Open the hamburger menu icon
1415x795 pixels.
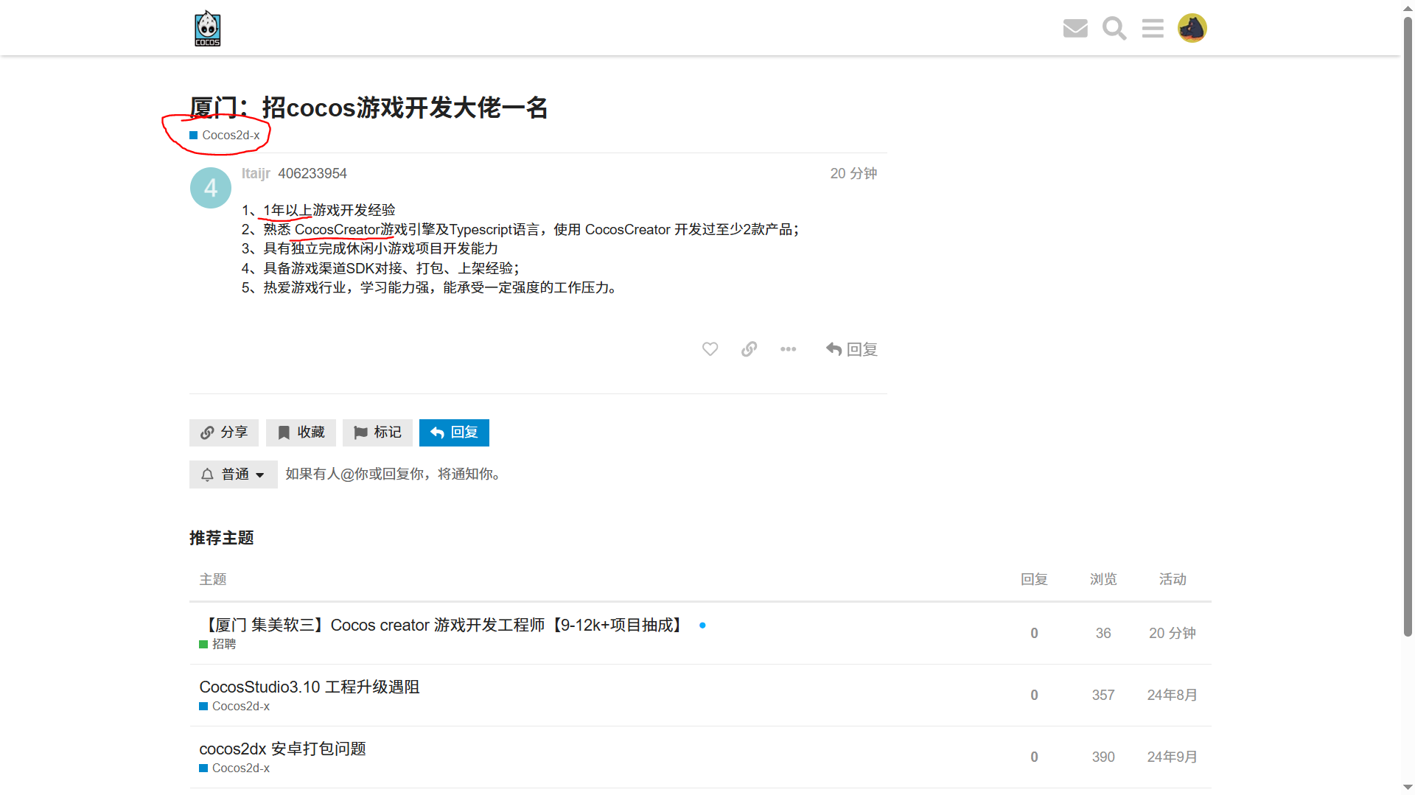click(1153, 28)
